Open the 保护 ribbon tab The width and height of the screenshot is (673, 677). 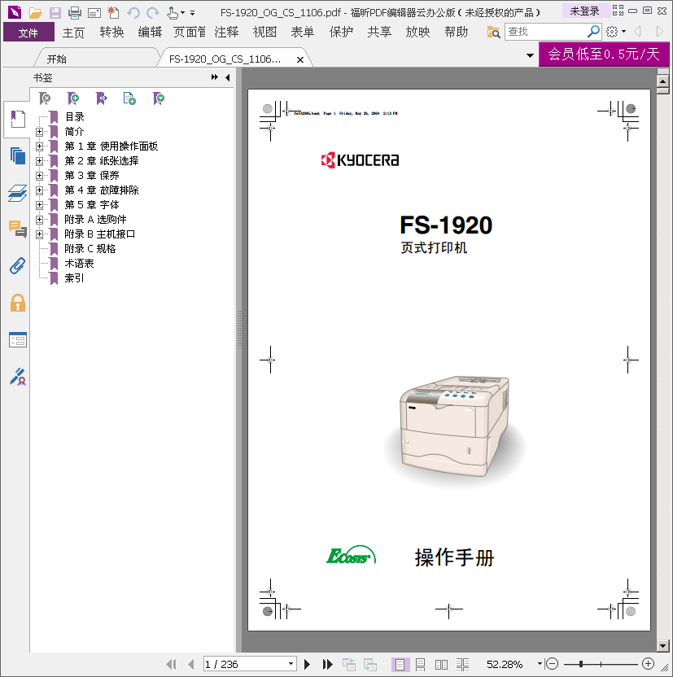[x=341, y=33]
